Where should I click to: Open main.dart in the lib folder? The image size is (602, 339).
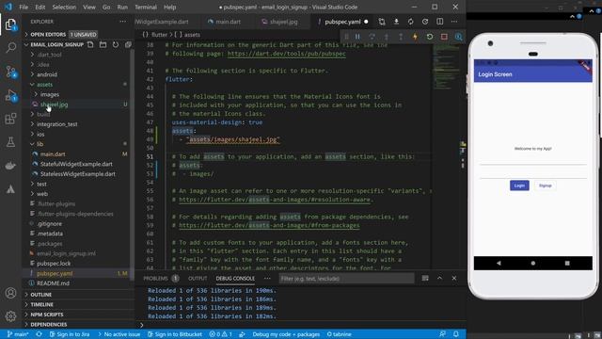[x=53, y=153]
